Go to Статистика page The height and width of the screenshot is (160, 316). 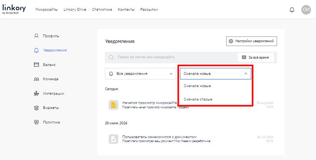(x=102, y=10)
